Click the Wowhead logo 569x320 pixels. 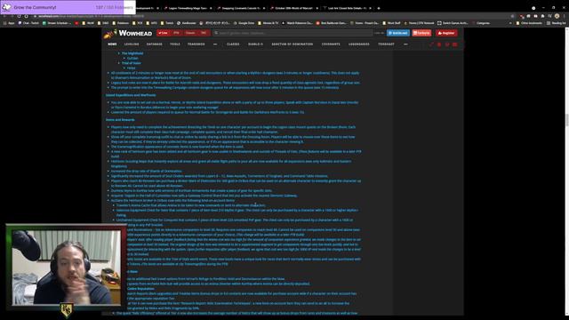[x=128, y=34]
